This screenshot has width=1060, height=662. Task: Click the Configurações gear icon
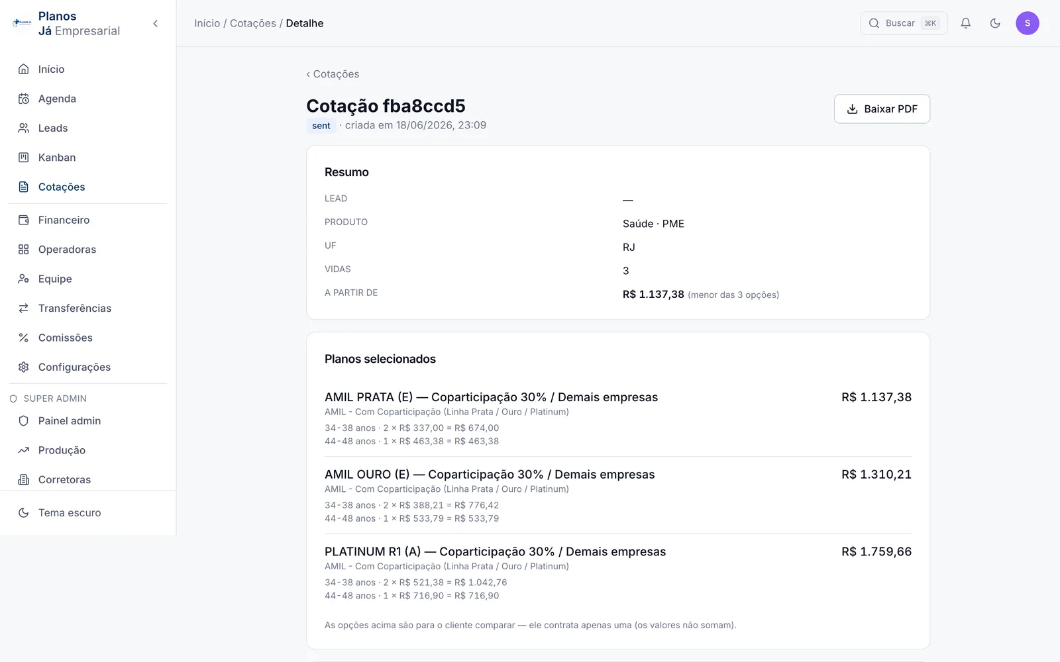pos(24,367)
